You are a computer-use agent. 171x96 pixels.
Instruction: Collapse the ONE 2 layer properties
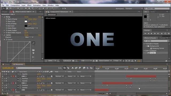tap(11, 83)
